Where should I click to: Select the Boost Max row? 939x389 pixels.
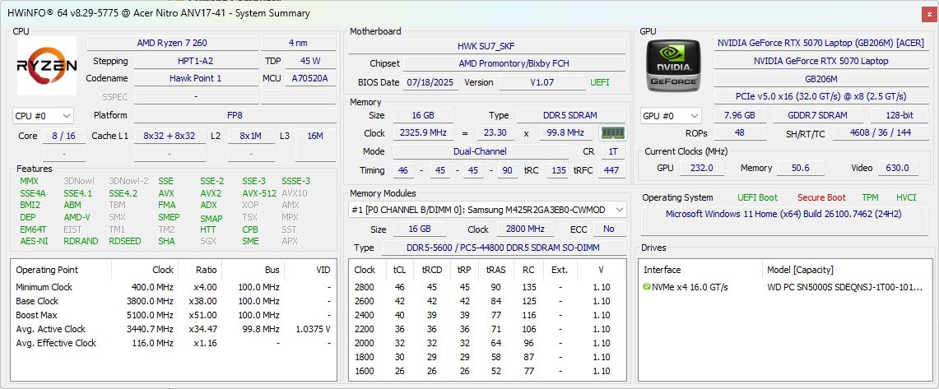tap(173, 315)
